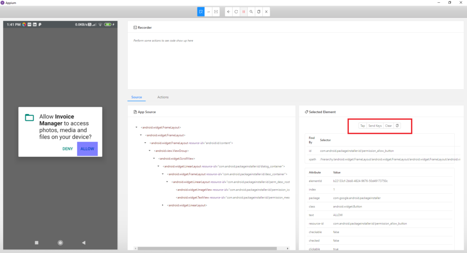Click class value android.widget.Button
Viewport: 467px width, 253px height.
348,206
